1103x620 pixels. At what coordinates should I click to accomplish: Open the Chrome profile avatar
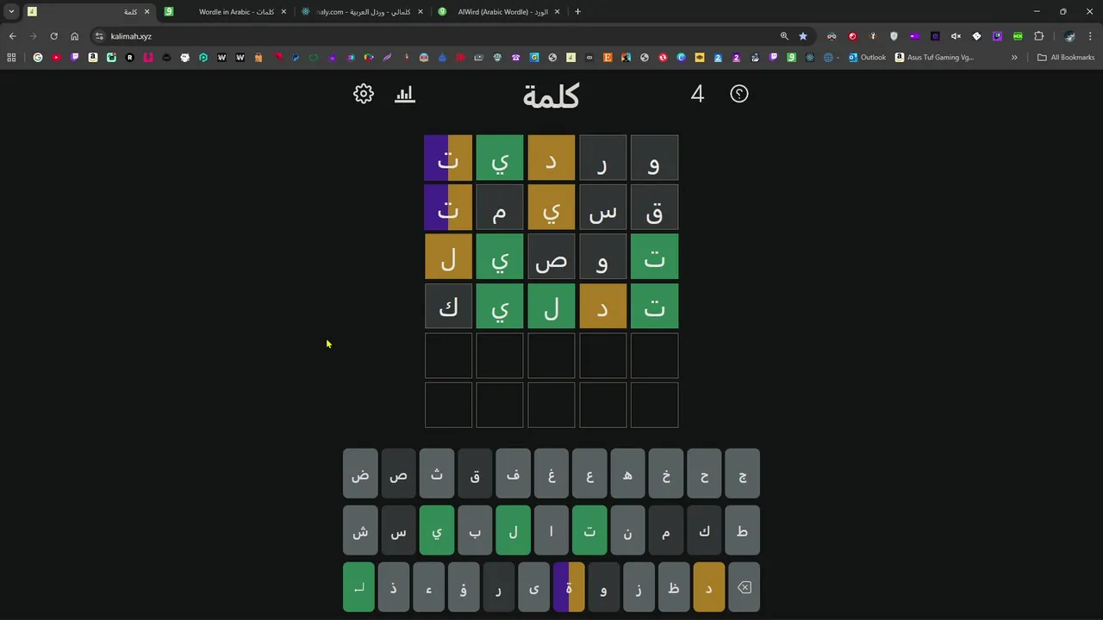[1069, 36]
